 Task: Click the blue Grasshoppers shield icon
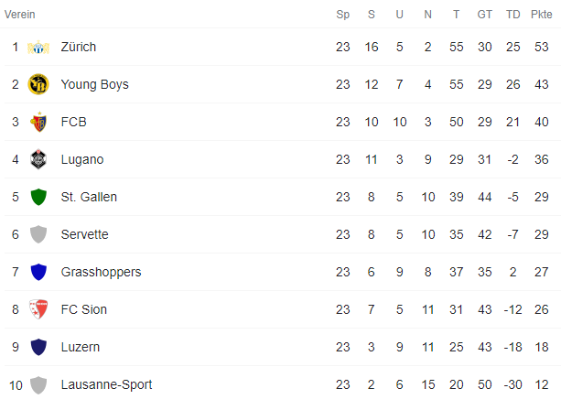coord(38,272)
